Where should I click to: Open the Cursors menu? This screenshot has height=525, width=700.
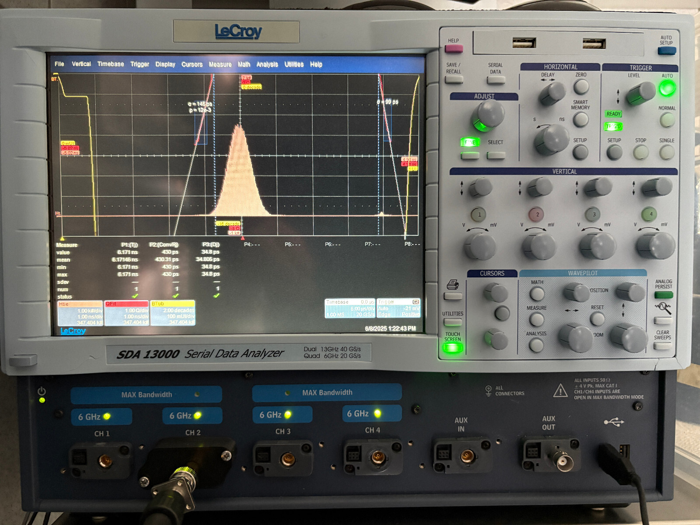click(192, 64)
